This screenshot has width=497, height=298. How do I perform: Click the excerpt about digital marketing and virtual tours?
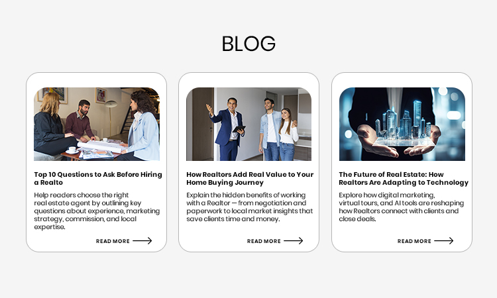click(402, 207)
